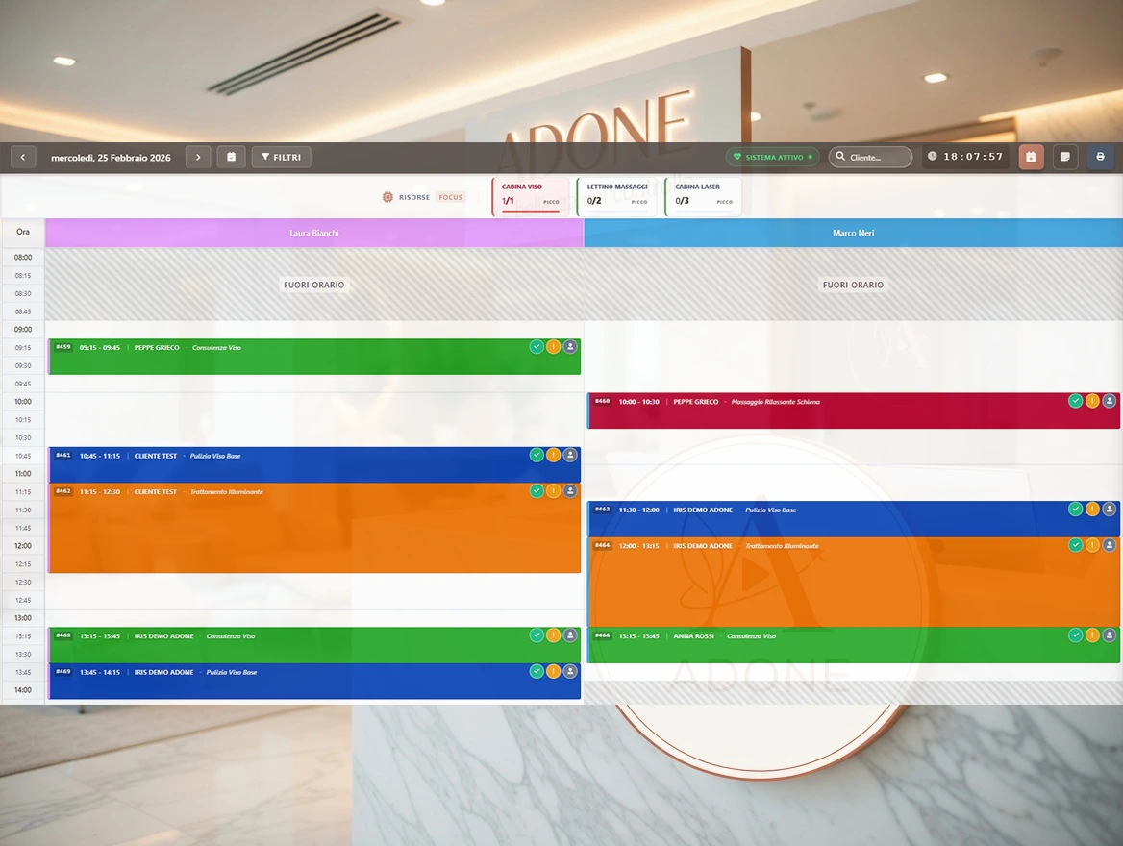Image resolution: width=1123 pixels, height=846 pixels.
Task: Go to previous day arrow
Action: 23,157
